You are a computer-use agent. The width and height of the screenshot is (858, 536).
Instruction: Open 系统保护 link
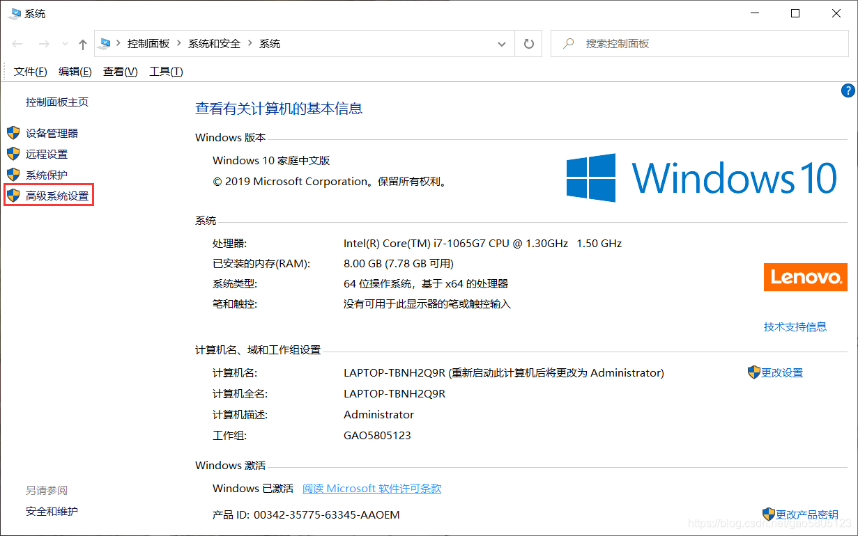tap(47, 175)
